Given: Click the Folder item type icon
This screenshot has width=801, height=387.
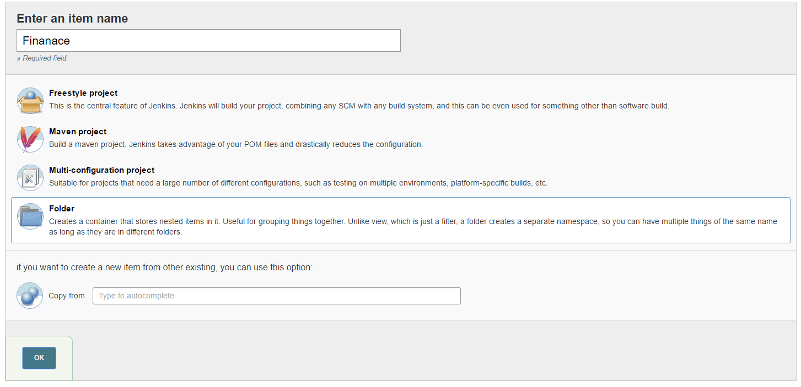Looking at the screenshot, I should [x=30, y=216].
